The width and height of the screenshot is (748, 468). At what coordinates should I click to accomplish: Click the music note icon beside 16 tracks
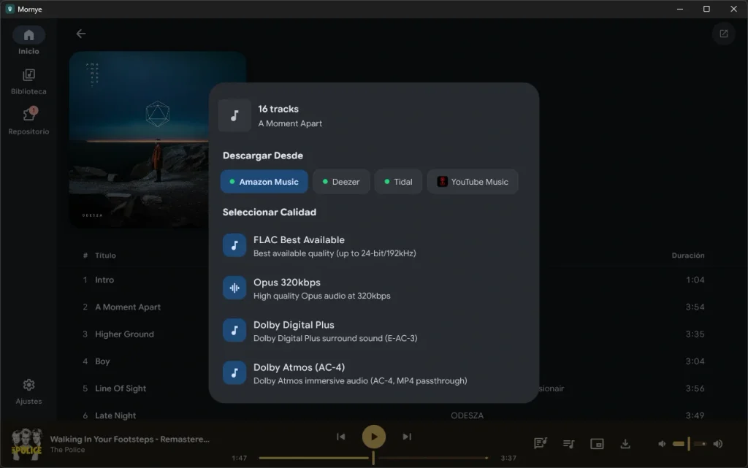pyautogui.click(x=234, y=115)
